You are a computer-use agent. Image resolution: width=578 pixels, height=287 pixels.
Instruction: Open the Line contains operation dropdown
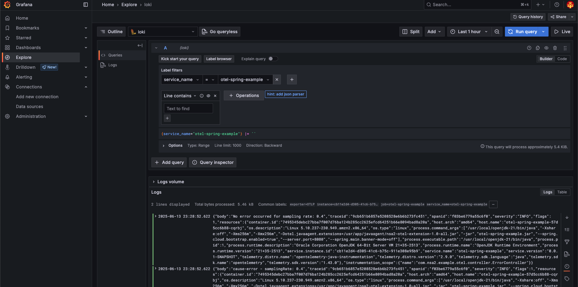[180, 96]
